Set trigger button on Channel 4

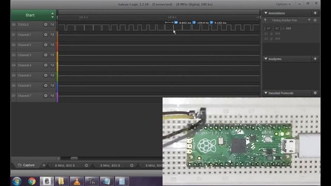[x=52, y=65]
